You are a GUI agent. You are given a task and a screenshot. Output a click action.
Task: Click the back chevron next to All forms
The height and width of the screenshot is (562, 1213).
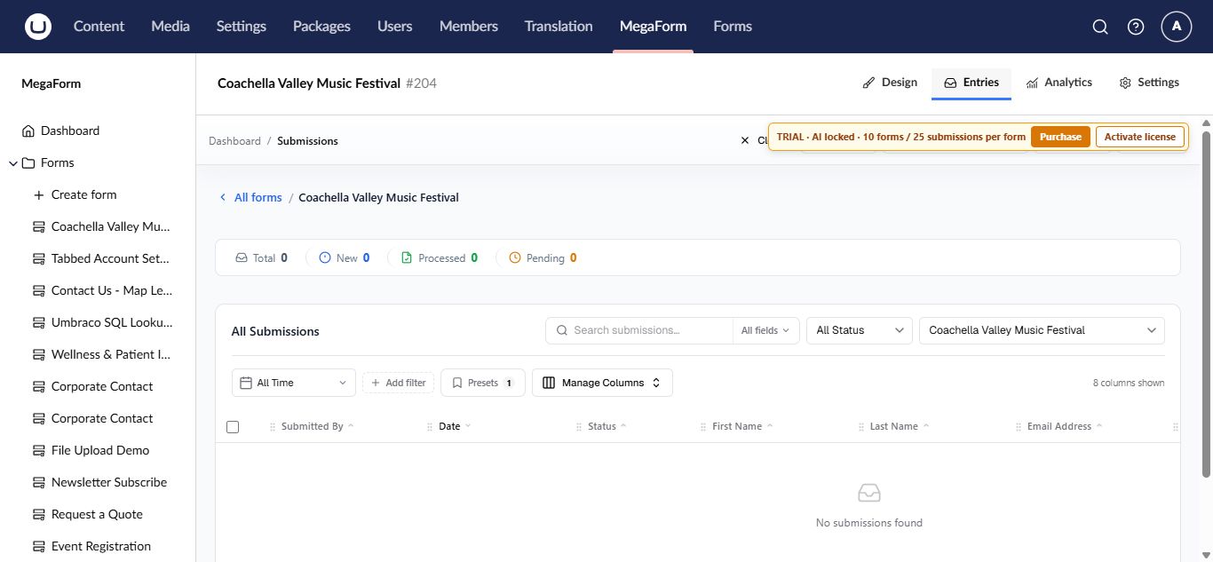[x=223, y=197]
